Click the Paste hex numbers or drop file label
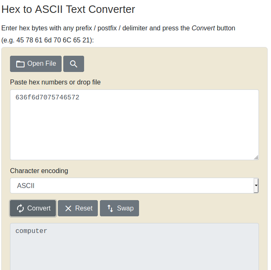The width and height of the screenshot is (271, 270). (55, 82)
